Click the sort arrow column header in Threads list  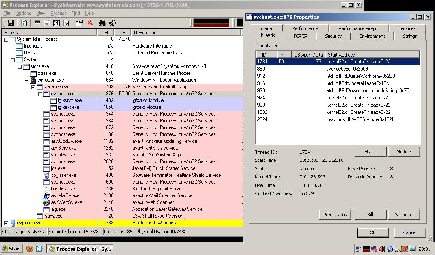[284, 55]
